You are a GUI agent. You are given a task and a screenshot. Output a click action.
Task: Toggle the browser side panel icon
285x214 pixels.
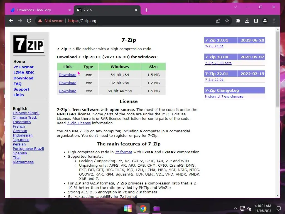click(256, 21)
